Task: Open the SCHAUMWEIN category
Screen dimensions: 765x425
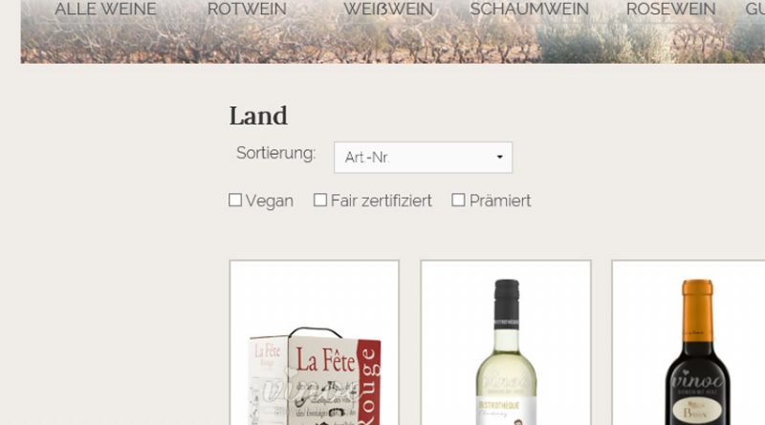Action: pos(530,9)
